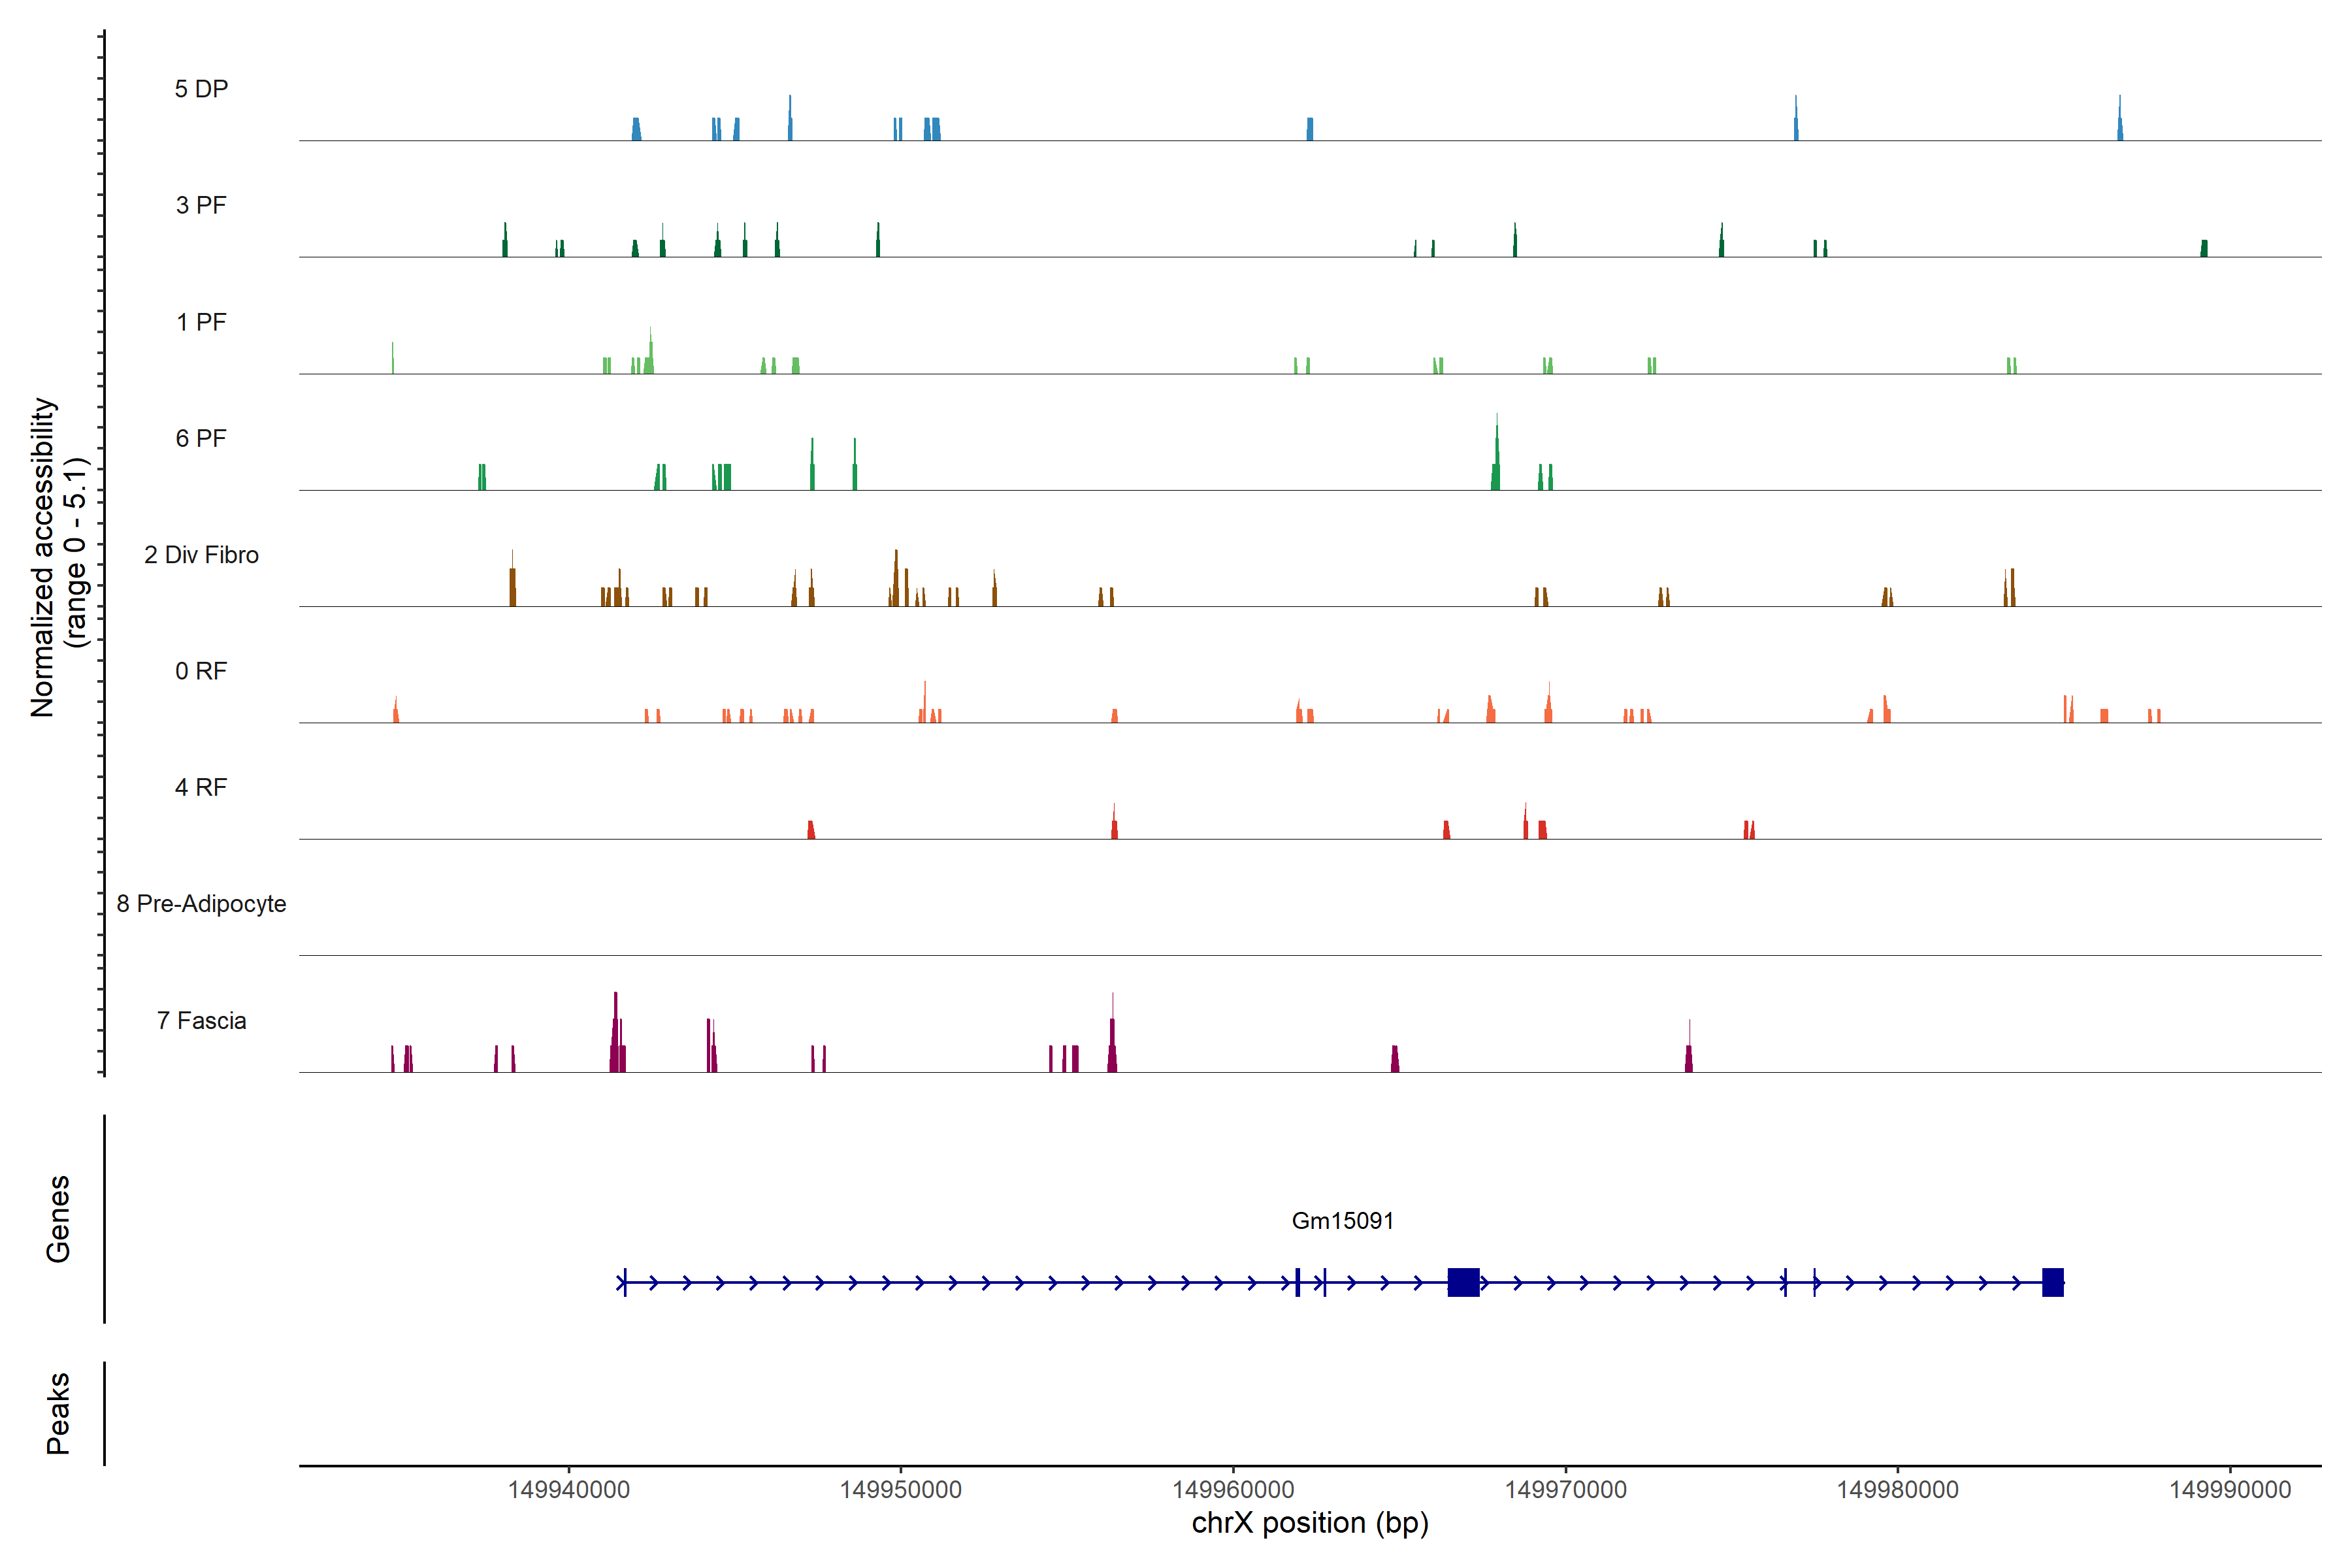Select the 6 PF track label
This screenshot has height=1568, width=2352.
point(201,438)
